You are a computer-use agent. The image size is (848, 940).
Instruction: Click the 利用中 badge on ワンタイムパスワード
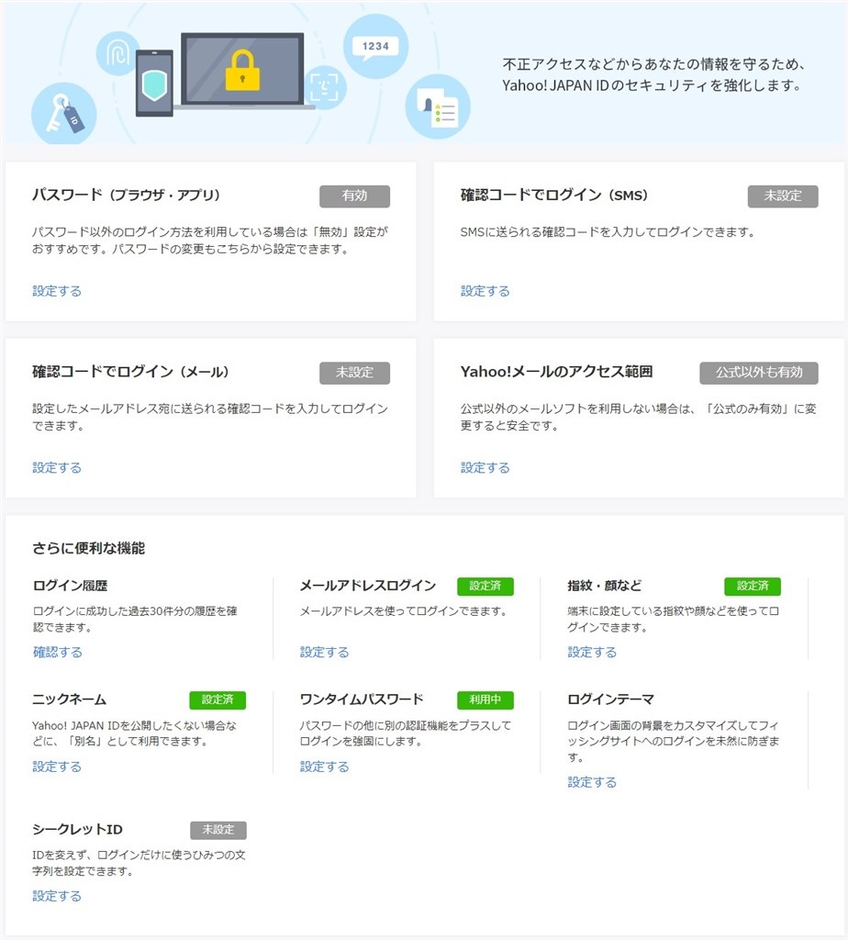(x=485, y=700)
